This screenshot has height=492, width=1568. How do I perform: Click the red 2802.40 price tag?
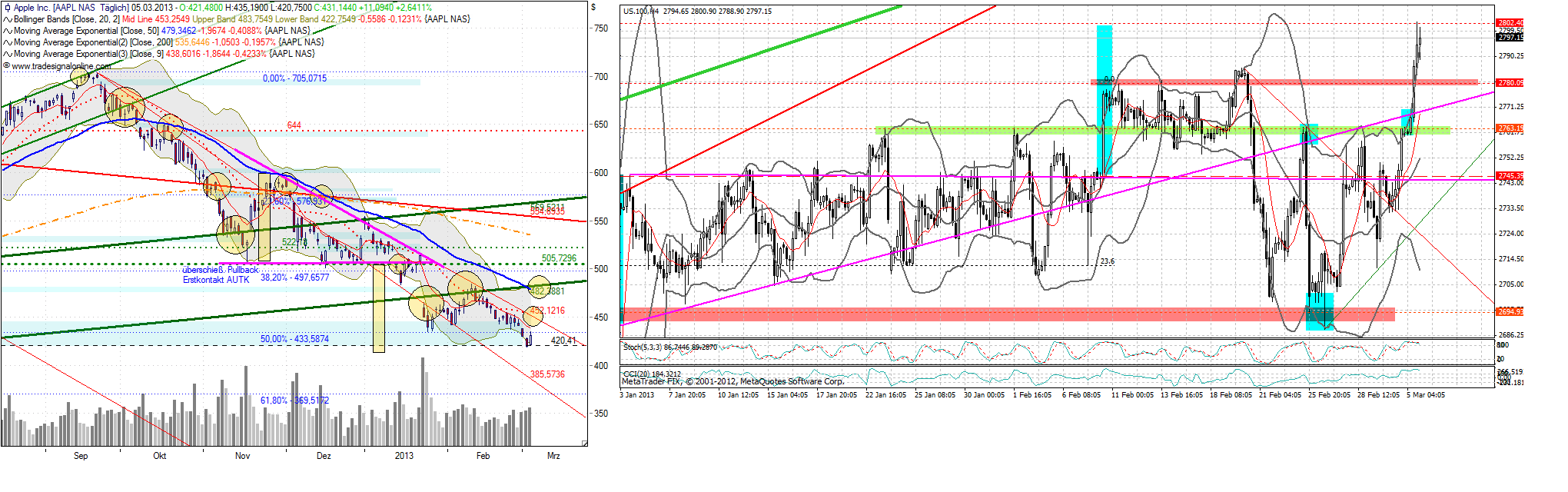(x=1510, y=23)
